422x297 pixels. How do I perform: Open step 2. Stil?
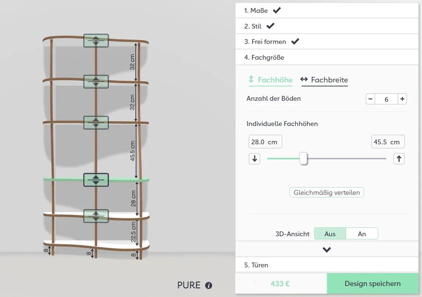[x=327, y=26]
